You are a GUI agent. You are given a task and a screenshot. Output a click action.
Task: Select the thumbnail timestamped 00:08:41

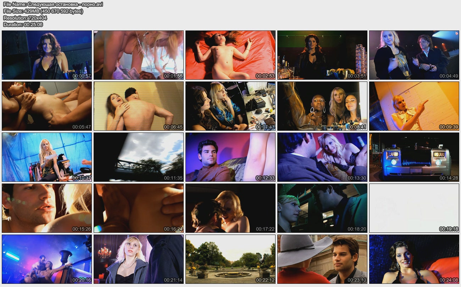pos(322,106)
